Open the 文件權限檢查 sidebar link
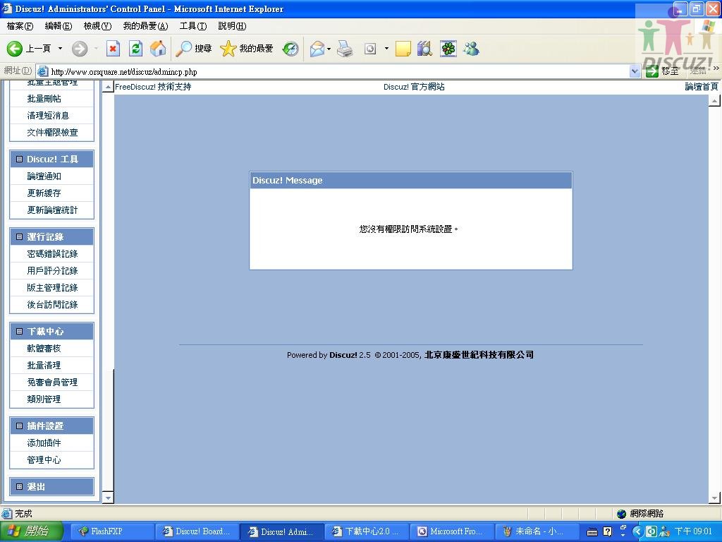 [52, 133]
